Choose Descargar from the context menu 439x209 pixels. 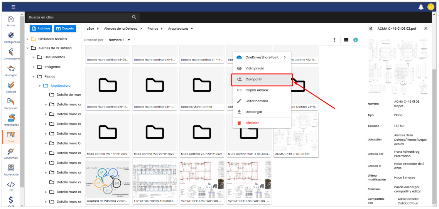[254, 112]
